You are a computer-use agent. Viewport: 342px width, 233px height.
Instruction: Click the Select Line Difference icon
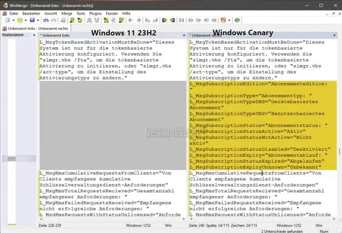[63, 20]
